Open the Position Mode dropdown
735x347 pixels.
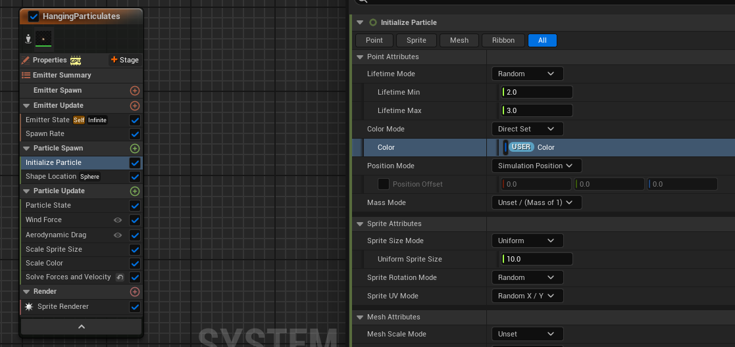click(x=537, y=166)
